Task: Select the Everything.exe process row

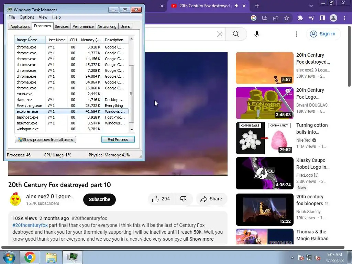Action: tap(71, 106)
